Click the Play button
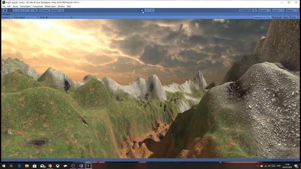Viewport: 301px width, 169px height. pos(142,10)
